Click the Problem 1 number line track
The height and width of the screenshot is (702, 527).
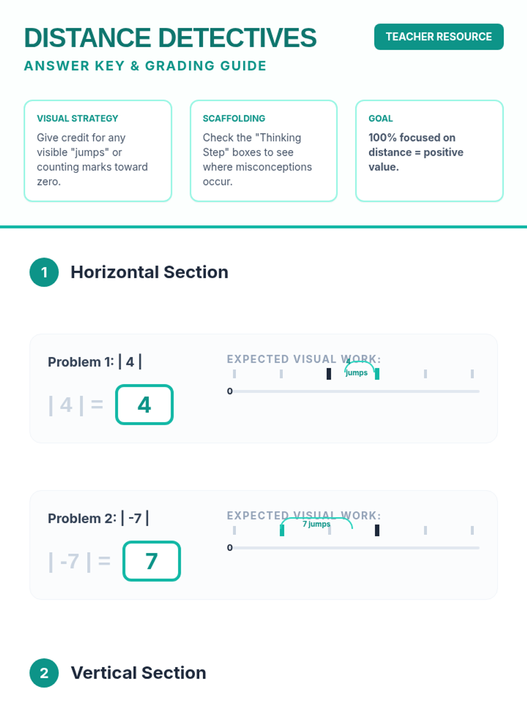[x=356, y=391]
